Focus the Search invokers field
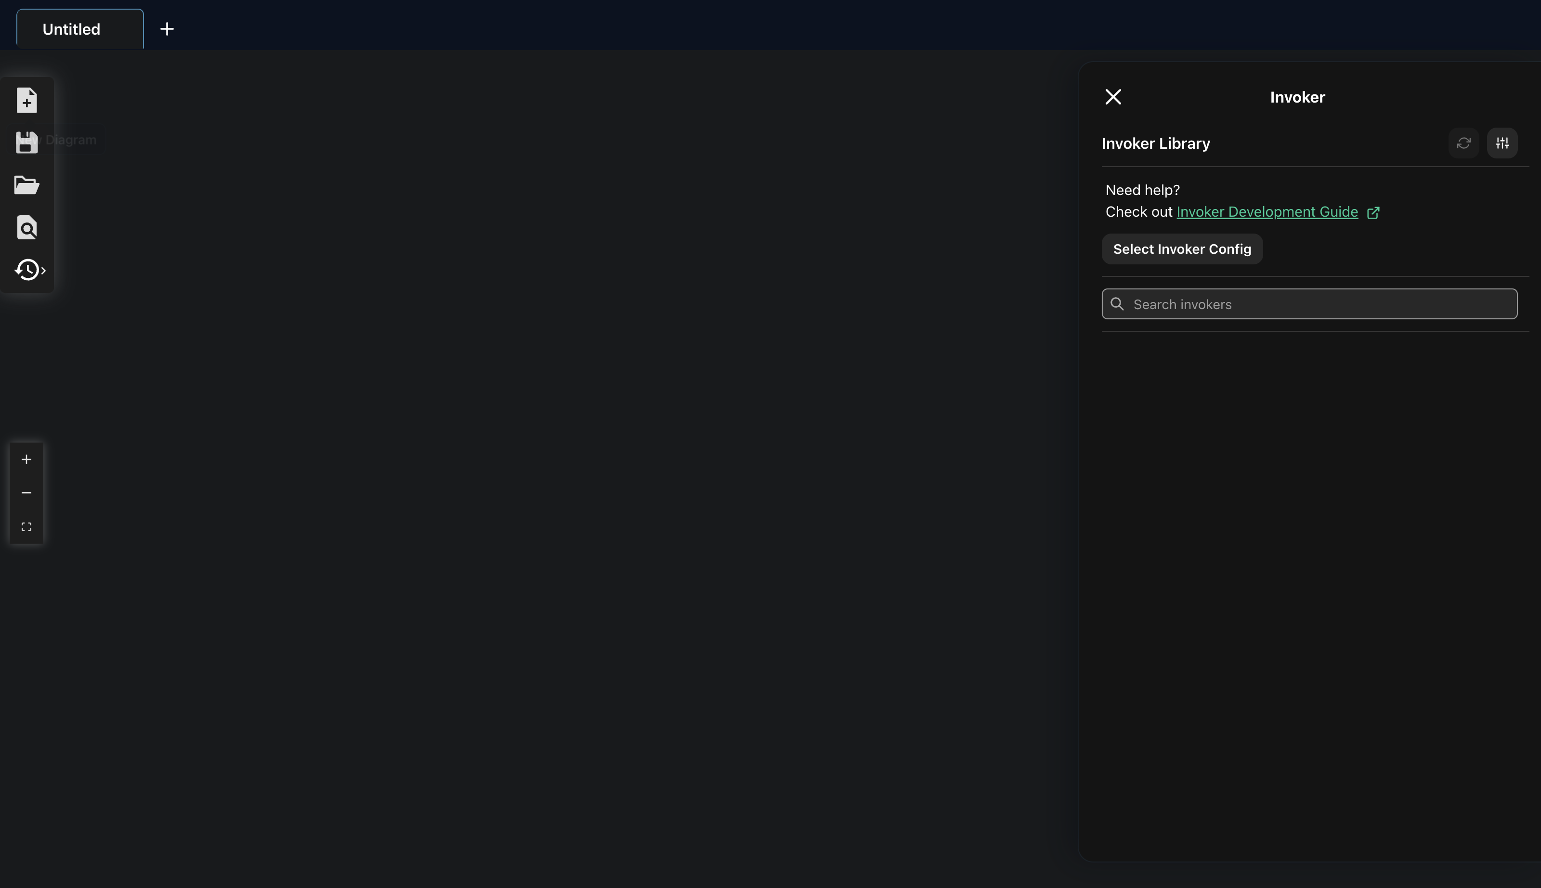Image resolution: width=1541 pixels, height=888 pixels. 1309,304
